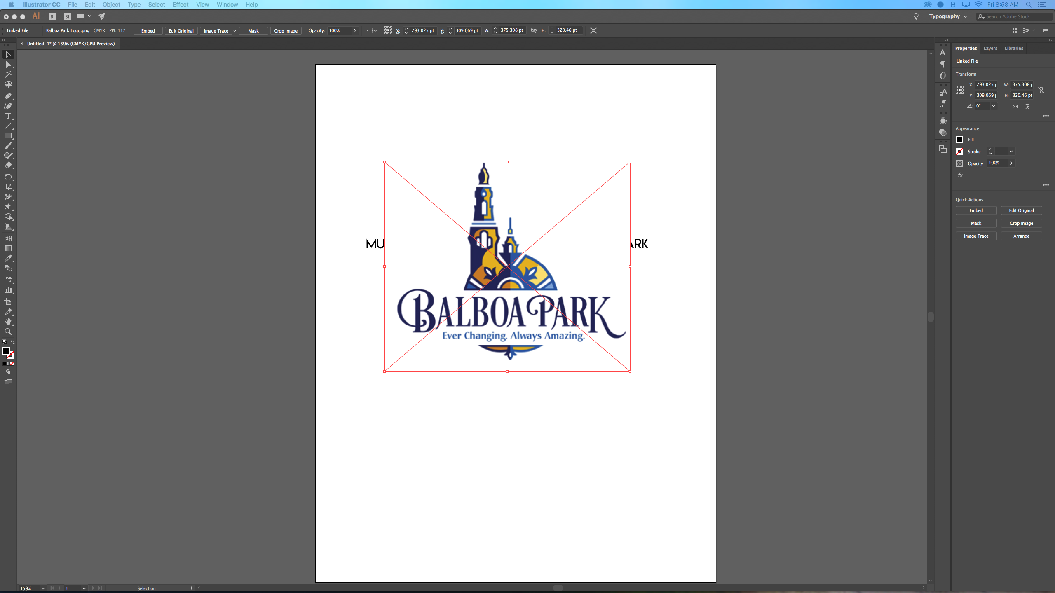Toggle constrain proportions in Properties panel
Viewport: 1055px width, 593px height.
click(1041, 90)
